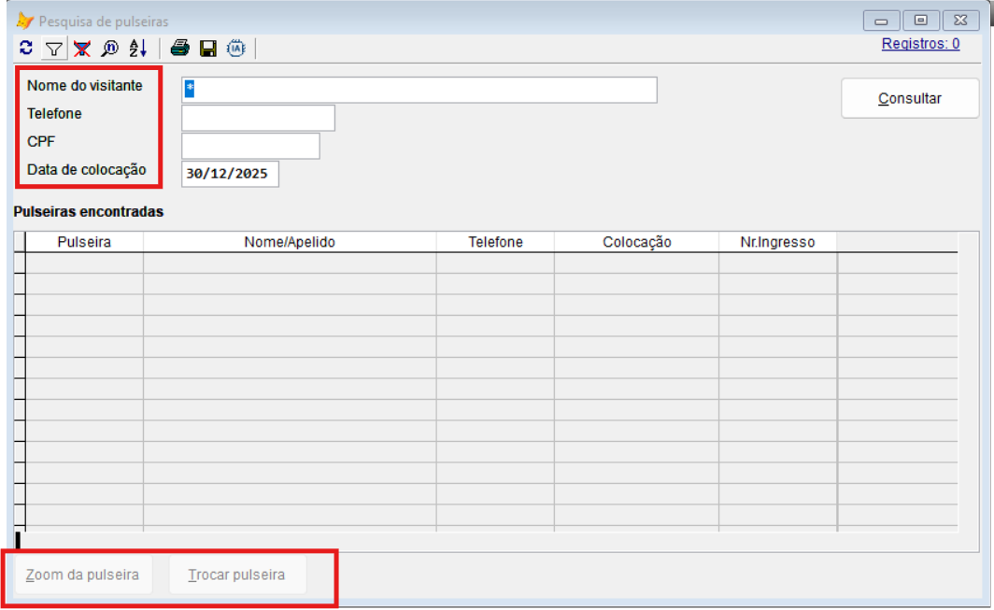Save with the floppy disk icon
The height and width of the screenshot is (610, 994).
coord(208,49)
